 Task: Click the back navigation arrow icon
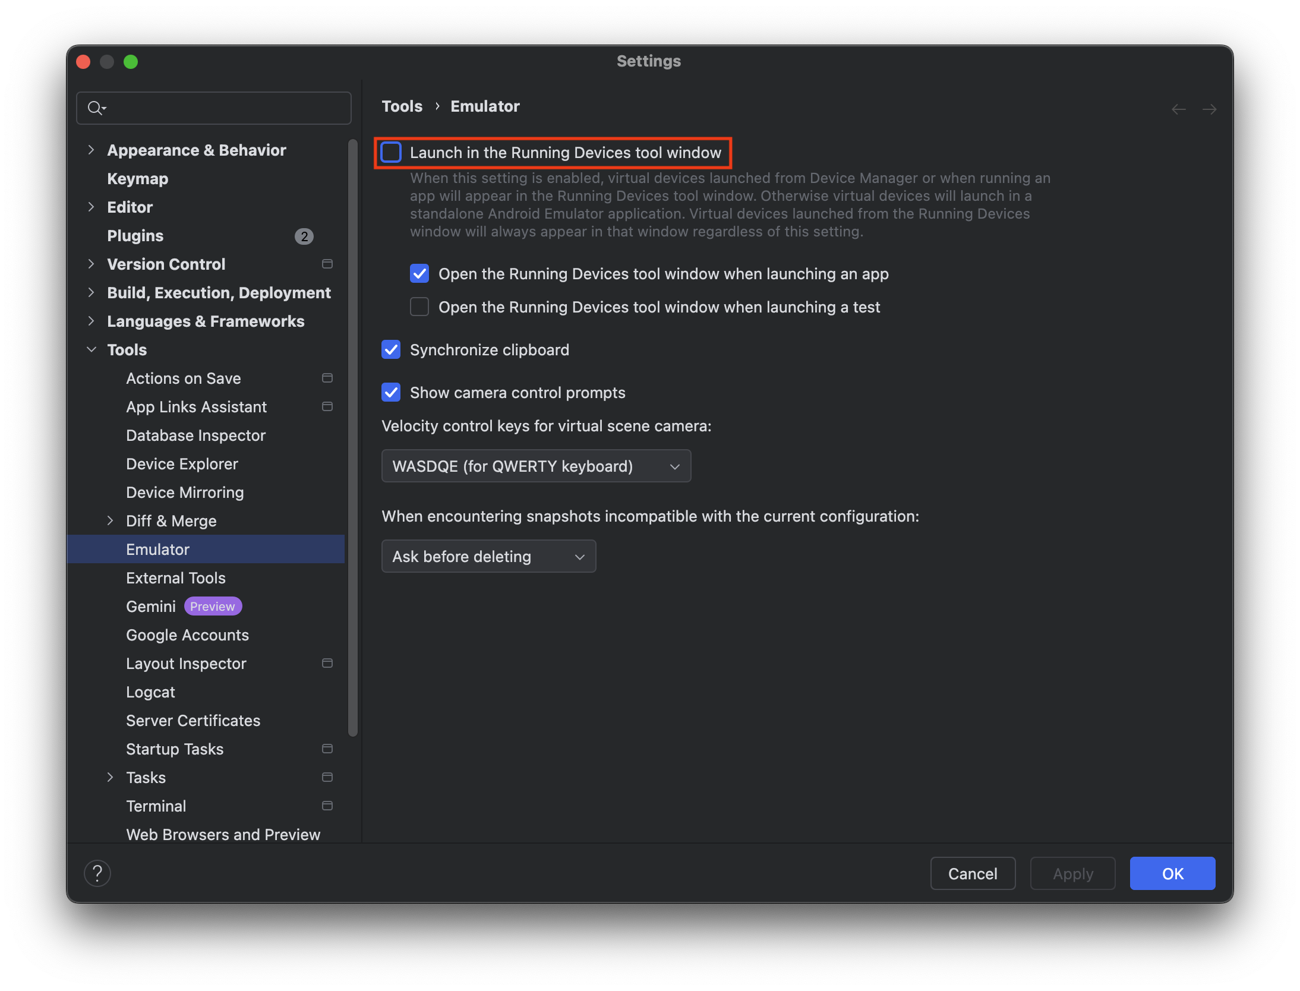[x=1179, y=109]
